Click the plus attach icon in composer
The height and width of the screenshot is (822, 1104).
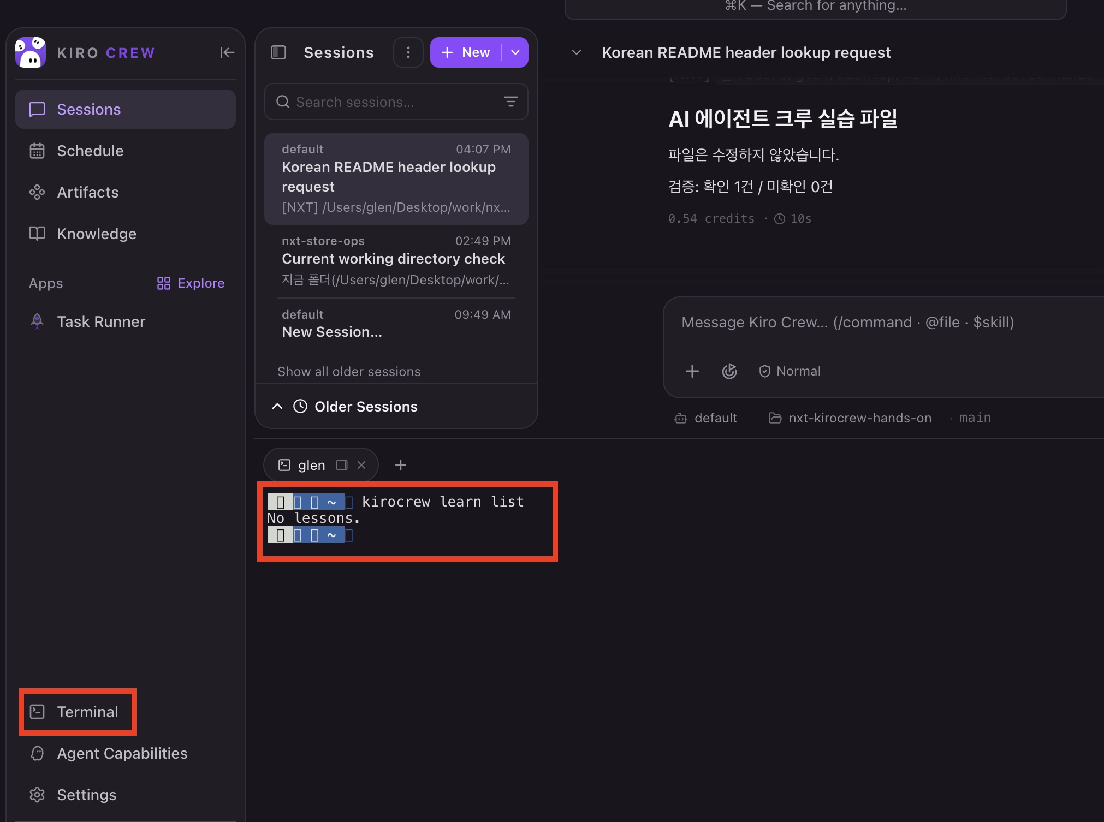click(692, 371)
